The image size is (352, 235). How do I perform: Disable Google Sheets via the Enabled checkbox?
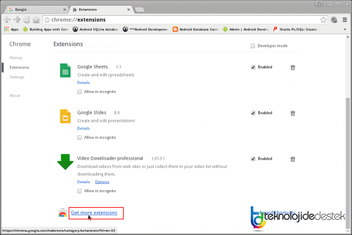253,67
